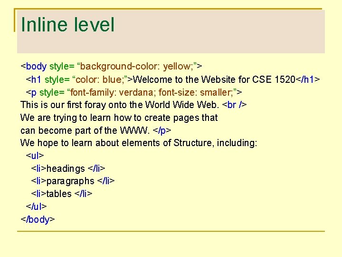Image resolution: width=342 pixels, height=257 pixels.
Task: Click the line 'This is our first foray onto the World Wide Web.'
Action: coord(133,105)
